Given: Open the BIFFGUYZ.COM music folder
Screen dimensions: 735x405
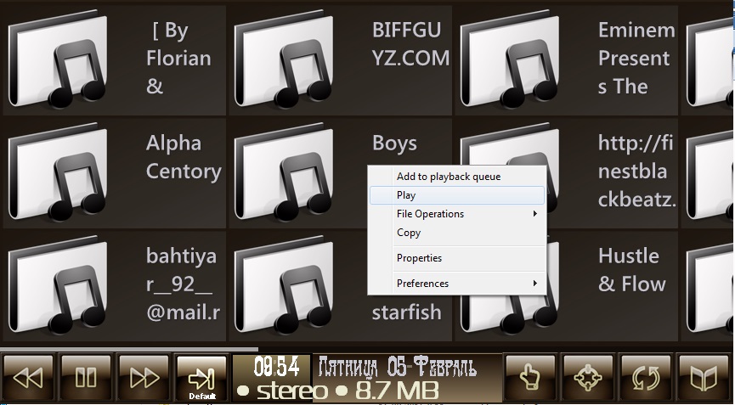Looking at the screenshot, I should click(x=284, y=59).
